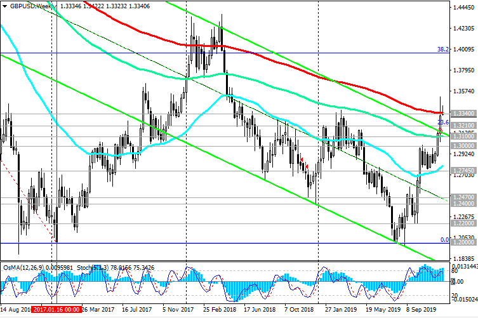Click the 1.31000 price level label

point(464,136)
